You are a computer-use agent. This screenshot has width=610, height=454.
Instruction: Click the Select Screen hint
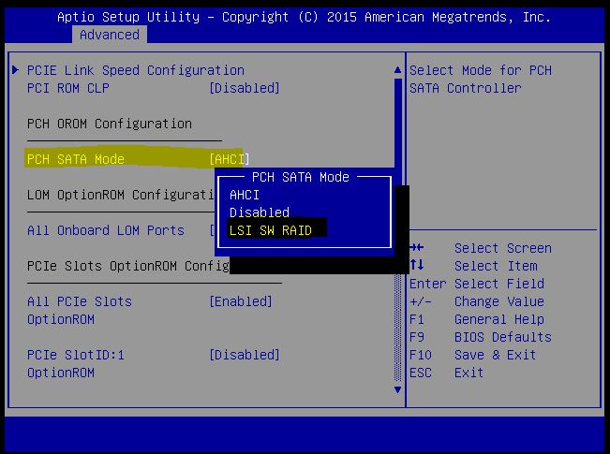503,248
